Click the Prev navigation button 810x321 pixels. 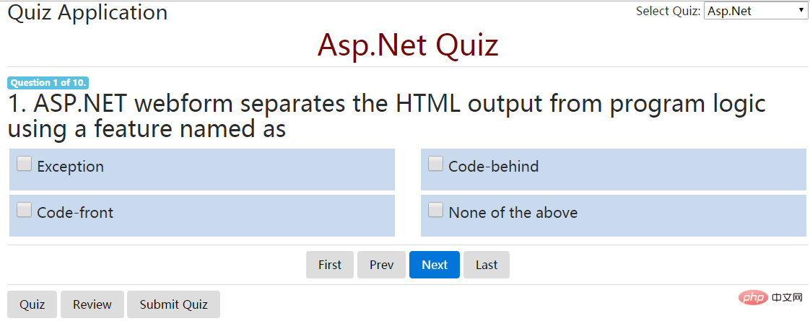click(381, 265)
